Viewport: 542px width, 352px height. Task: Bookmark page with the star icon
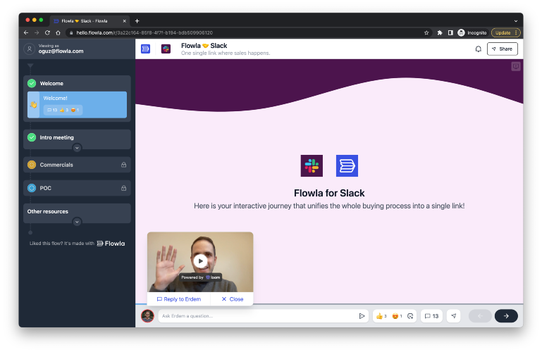426,33
